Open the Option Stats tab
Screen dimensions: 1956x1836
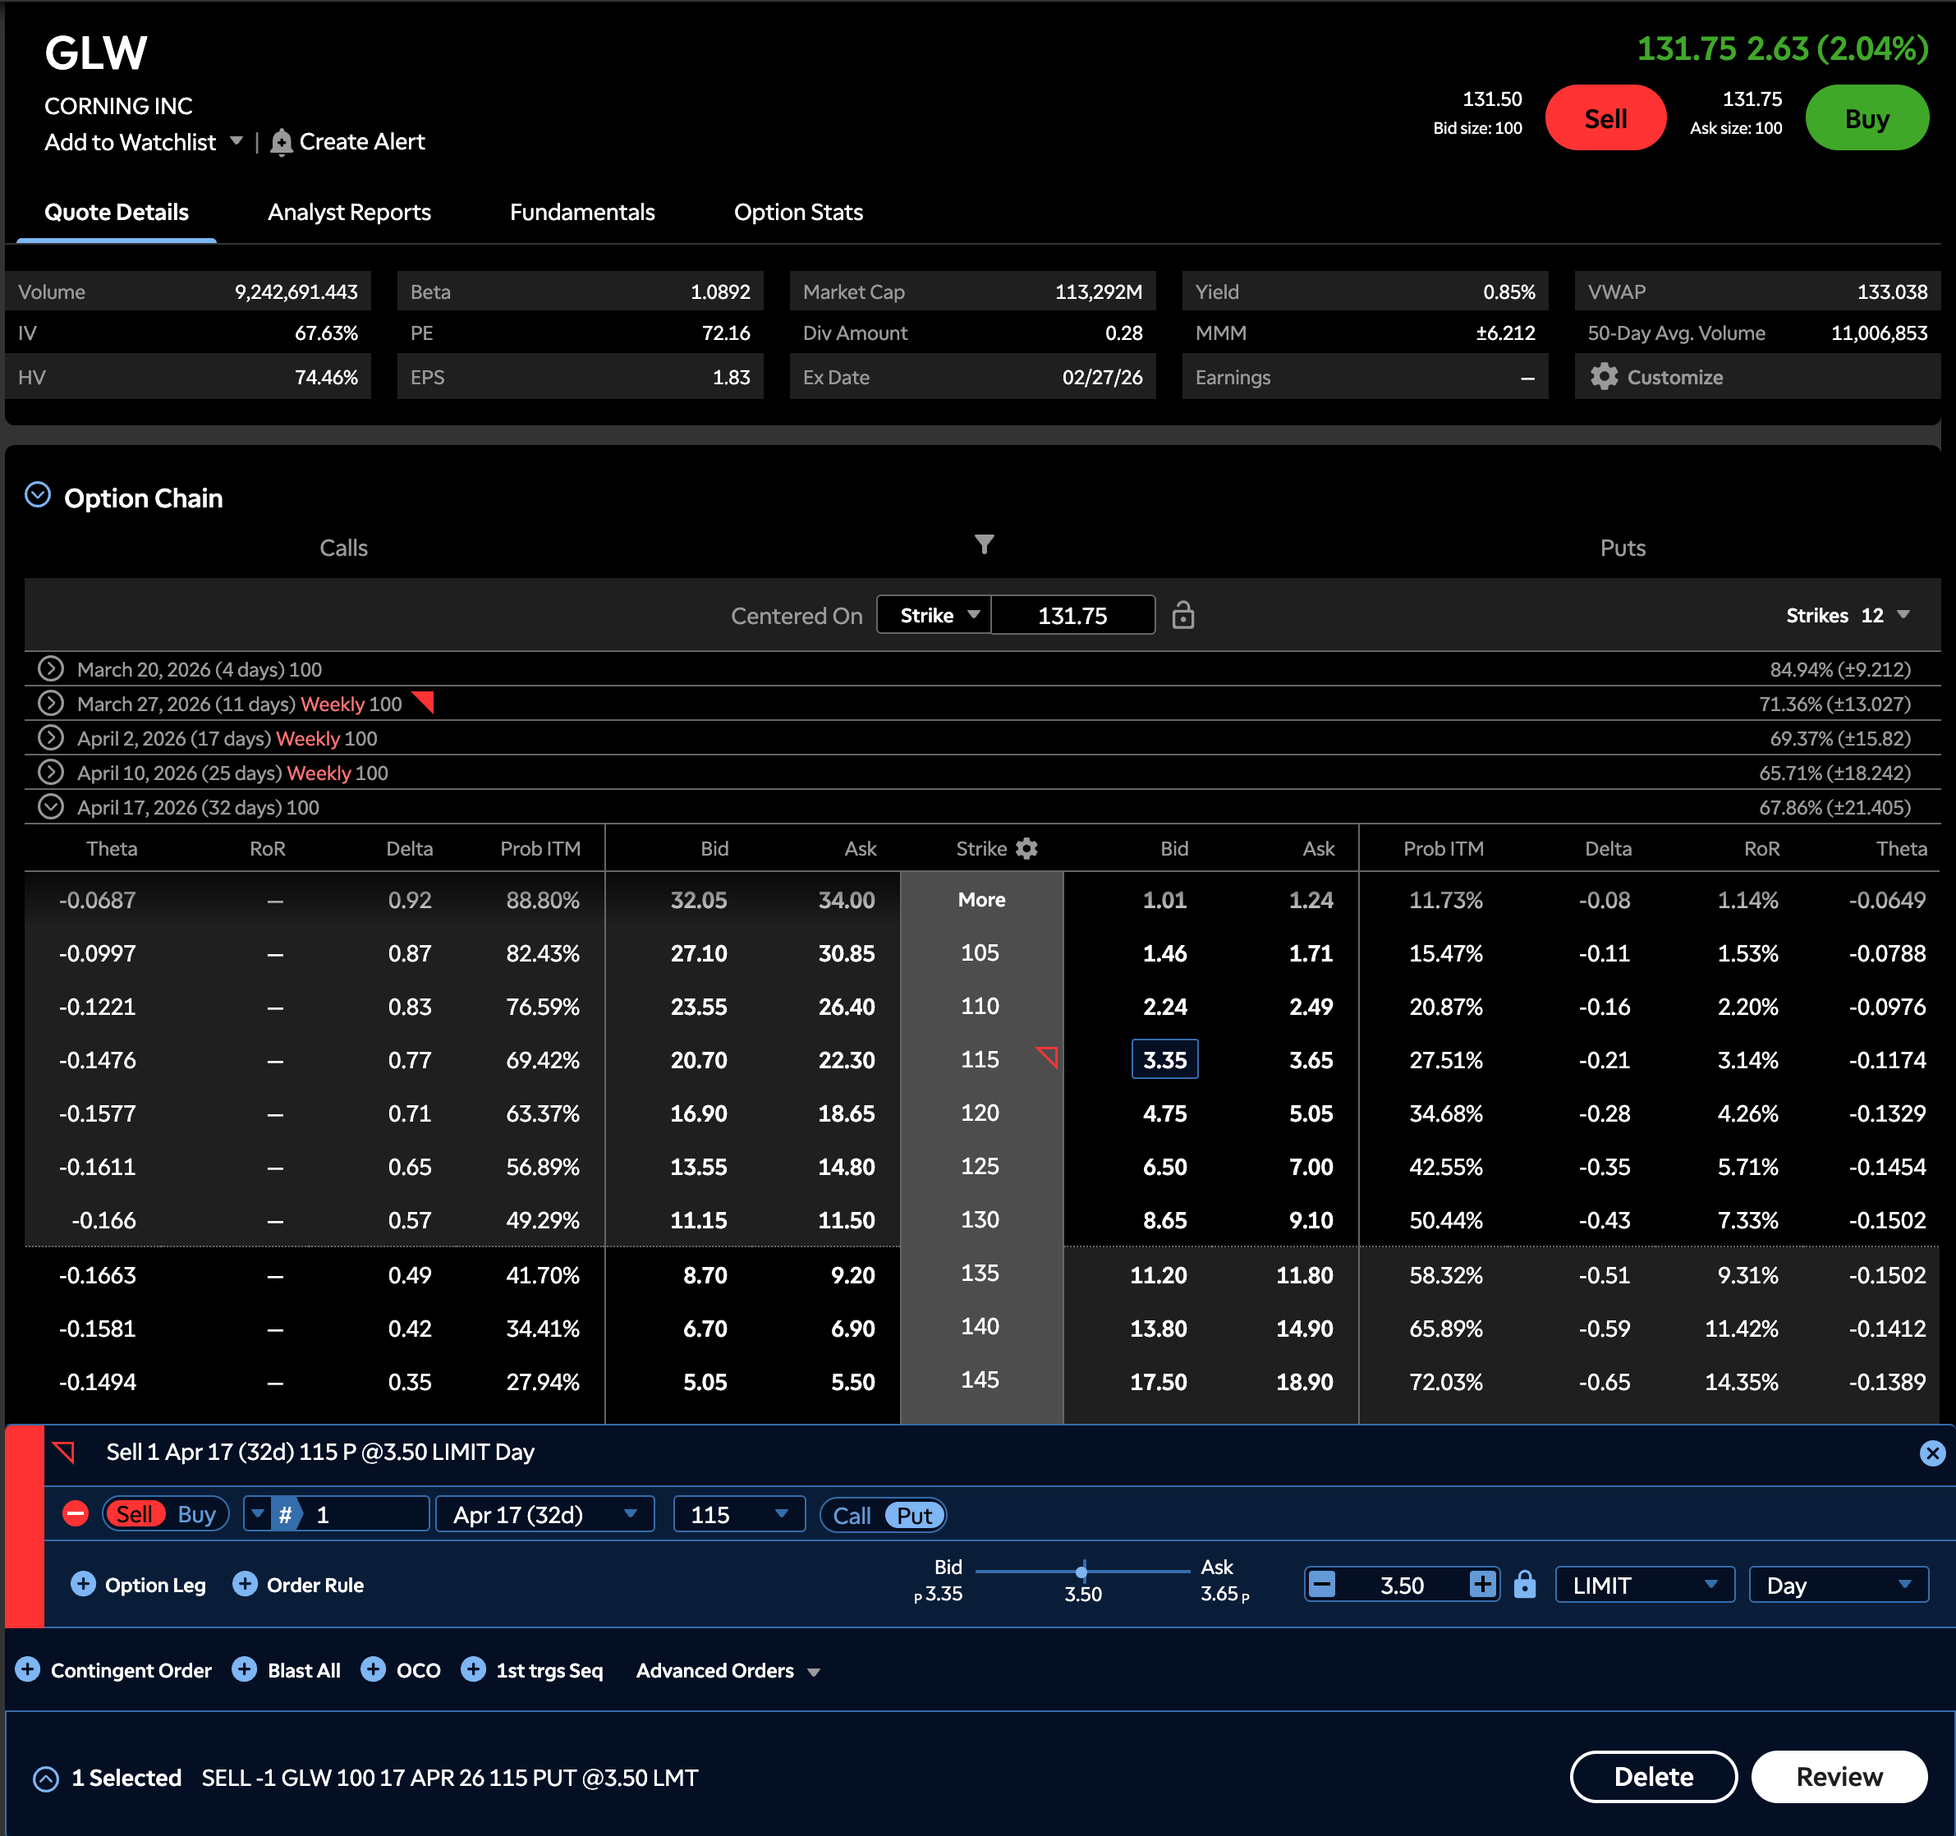pyautogui.click(x=798, y=213)
